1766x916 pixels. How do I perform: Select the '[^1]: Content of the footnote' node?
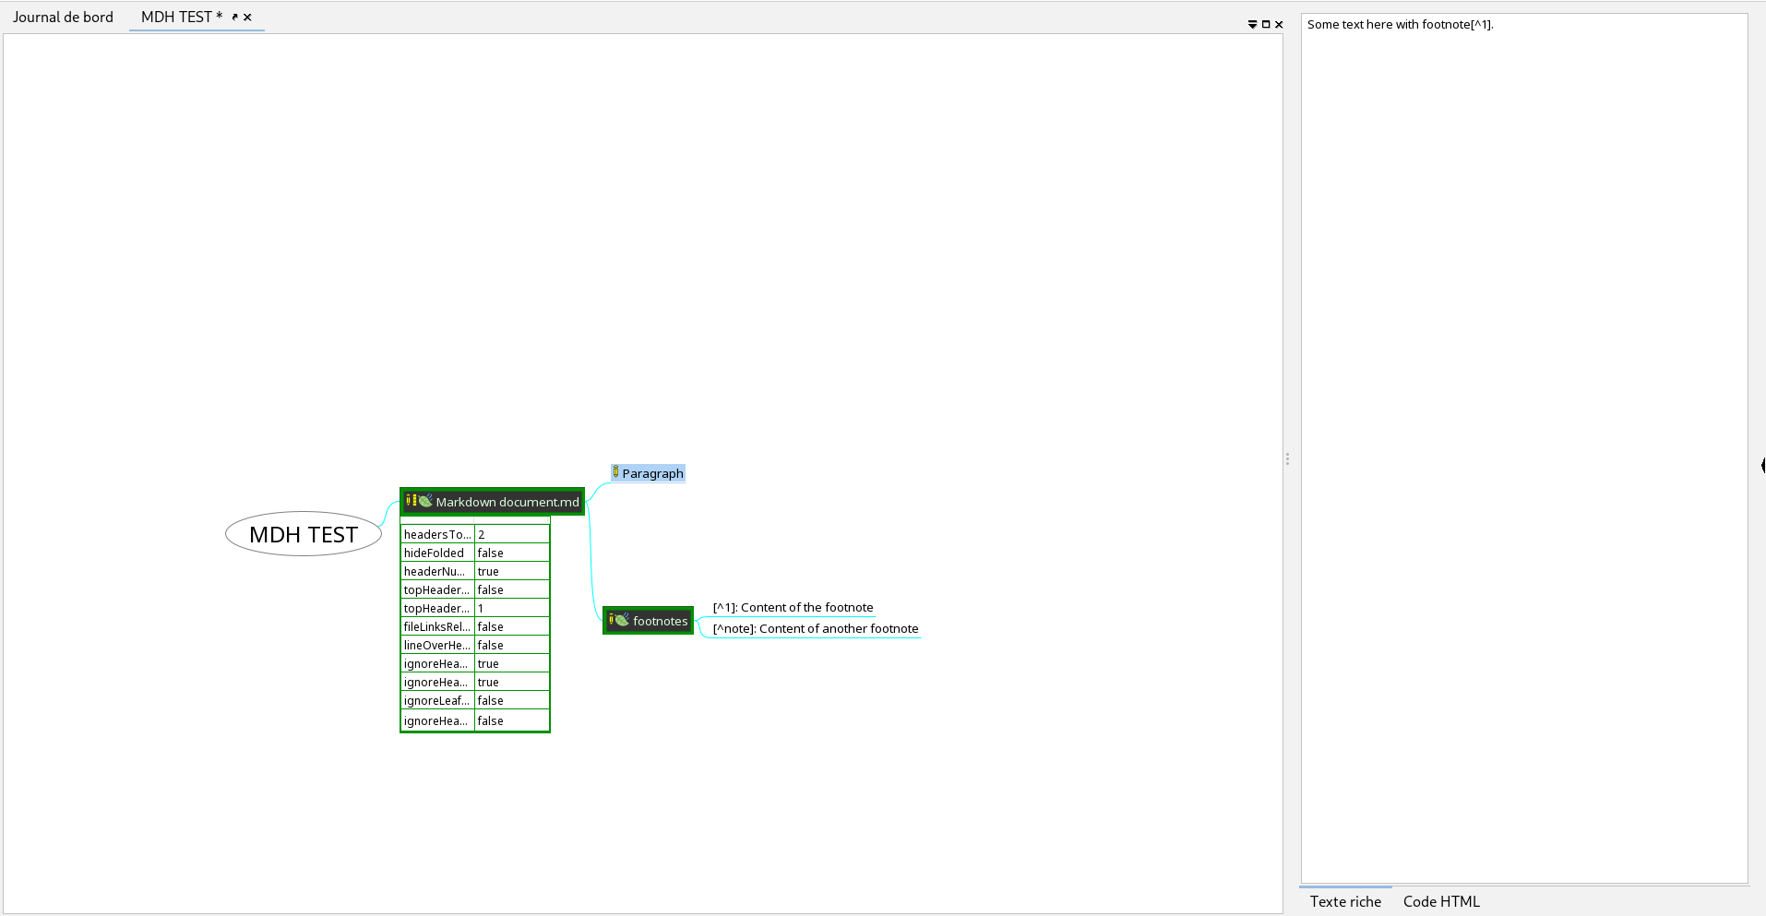click(793, 607)
